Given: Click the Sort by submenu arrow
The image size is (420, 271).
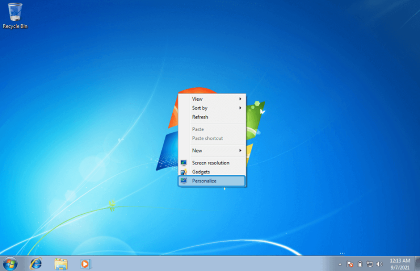Looking at the screenshot, I should click(240, 108).
